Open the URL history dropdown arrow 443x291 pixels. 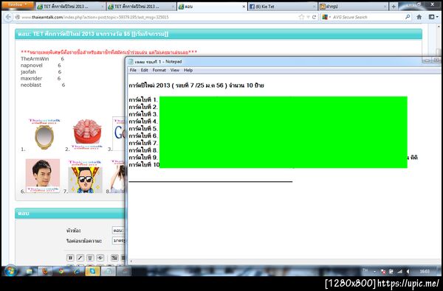click(308, 17)
